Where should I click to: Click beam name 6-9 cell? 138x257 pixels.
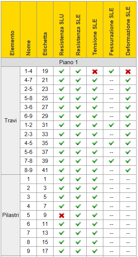[x=28, y=116]
